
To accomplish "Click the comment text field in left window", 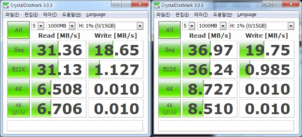I will click(75, 126).
